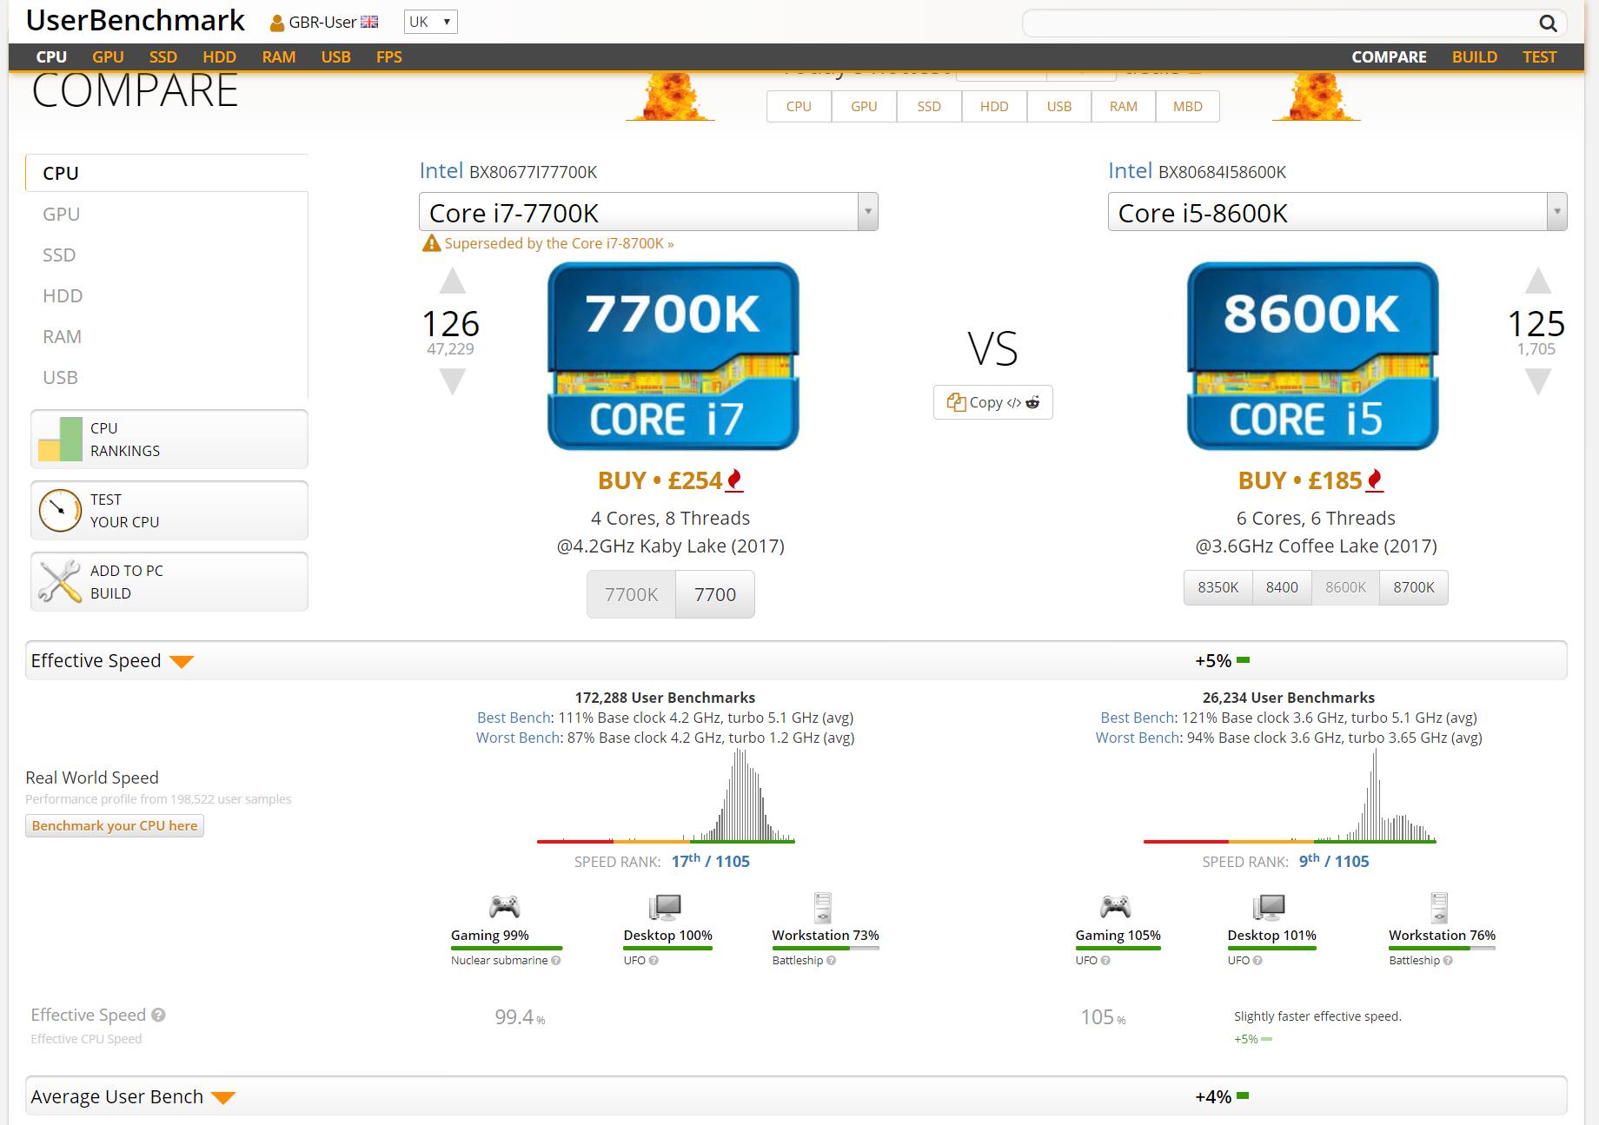Screen dimensions: 1599x1125
Task: Click the search input field
Action: click(x=1277, y=23)
